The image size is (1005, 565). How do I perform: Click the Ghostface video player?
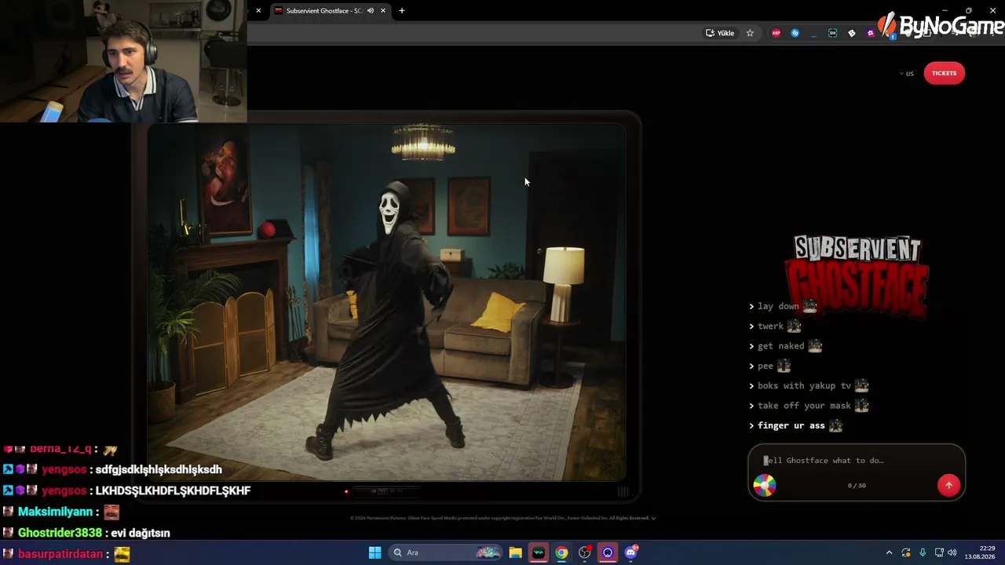386,302
